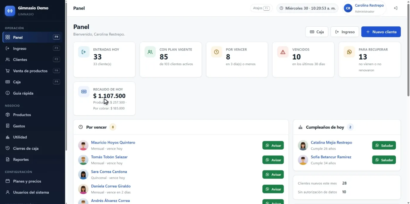Navigate to Productos in the sidebar

click(32, 115)
